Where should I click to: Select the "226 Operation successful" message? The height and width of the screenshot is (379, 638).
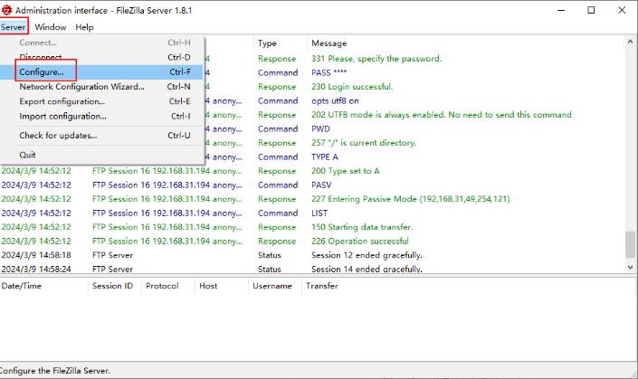[360, 242]
